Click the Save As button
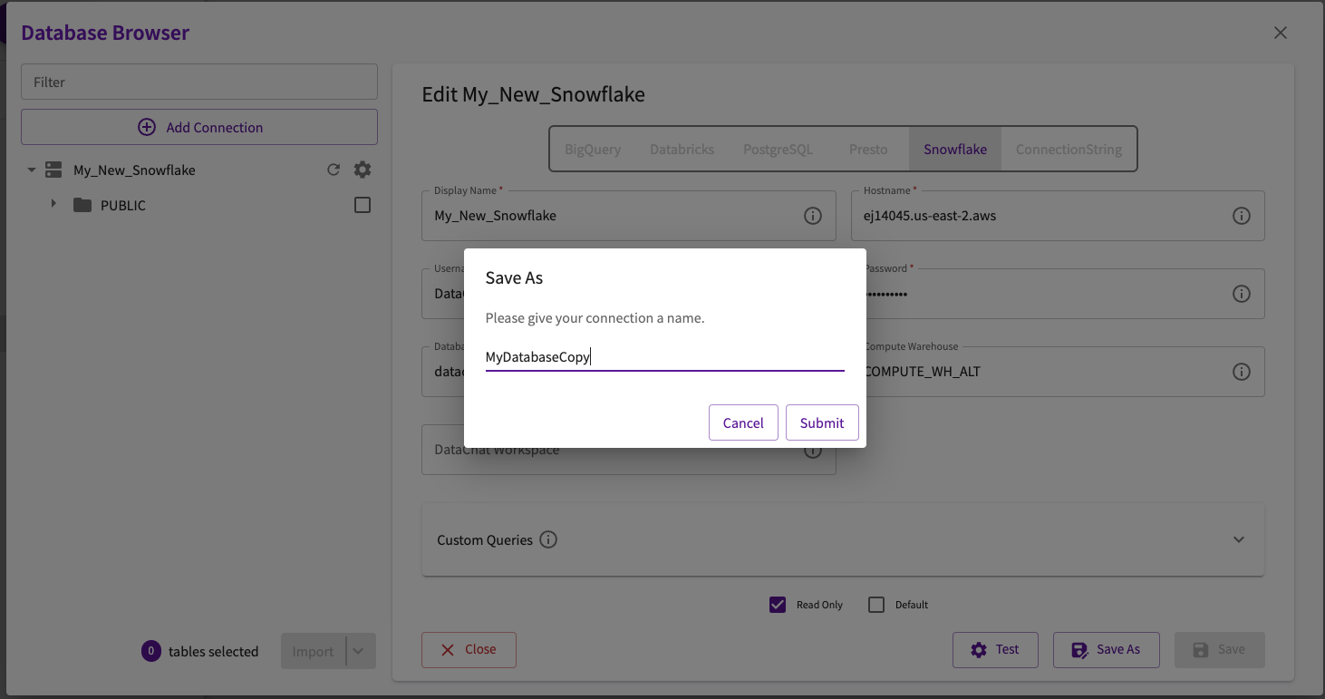Viewport: 1325px width, 699px height. 1106,649
